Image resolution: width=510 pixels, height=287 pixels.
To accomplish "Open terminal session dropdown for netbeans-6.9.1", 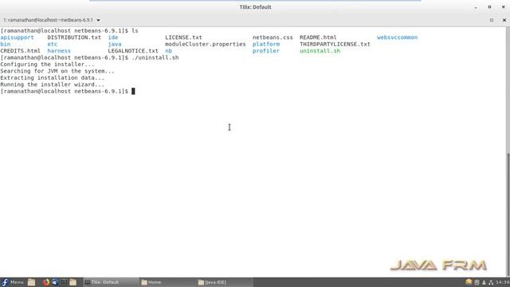I will (98, 20).
